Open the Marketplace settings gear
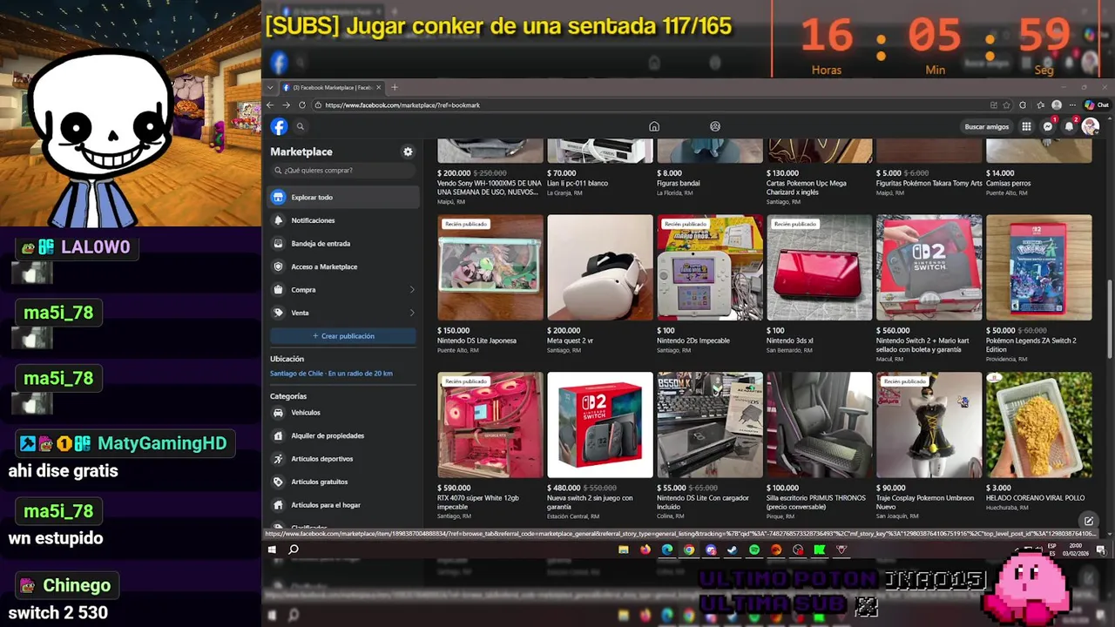This screenshot has height=627, width=1115. point(408,152)
